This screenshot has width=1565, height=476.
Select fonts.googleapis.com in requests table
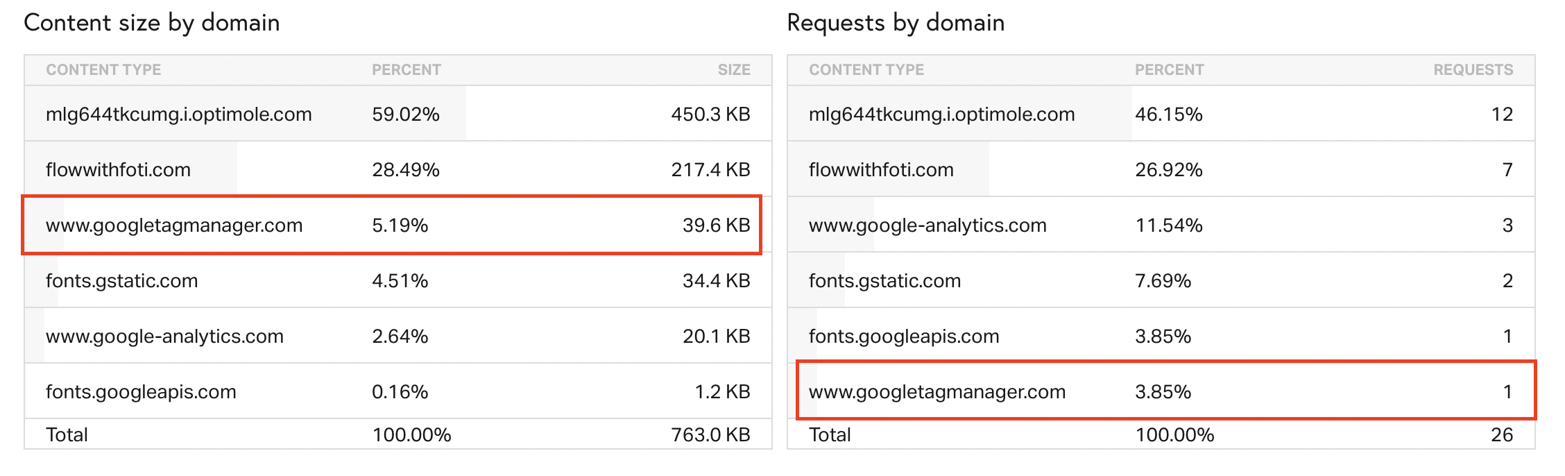[904, 337]
